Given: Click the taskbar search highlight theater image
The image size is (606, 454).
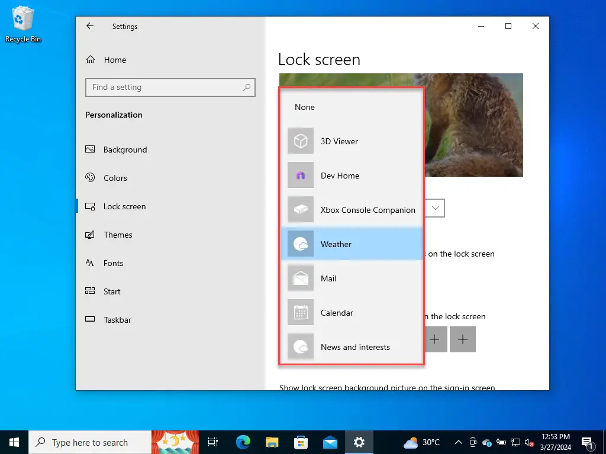Looking at the screenshot, I should coord(175,442).
